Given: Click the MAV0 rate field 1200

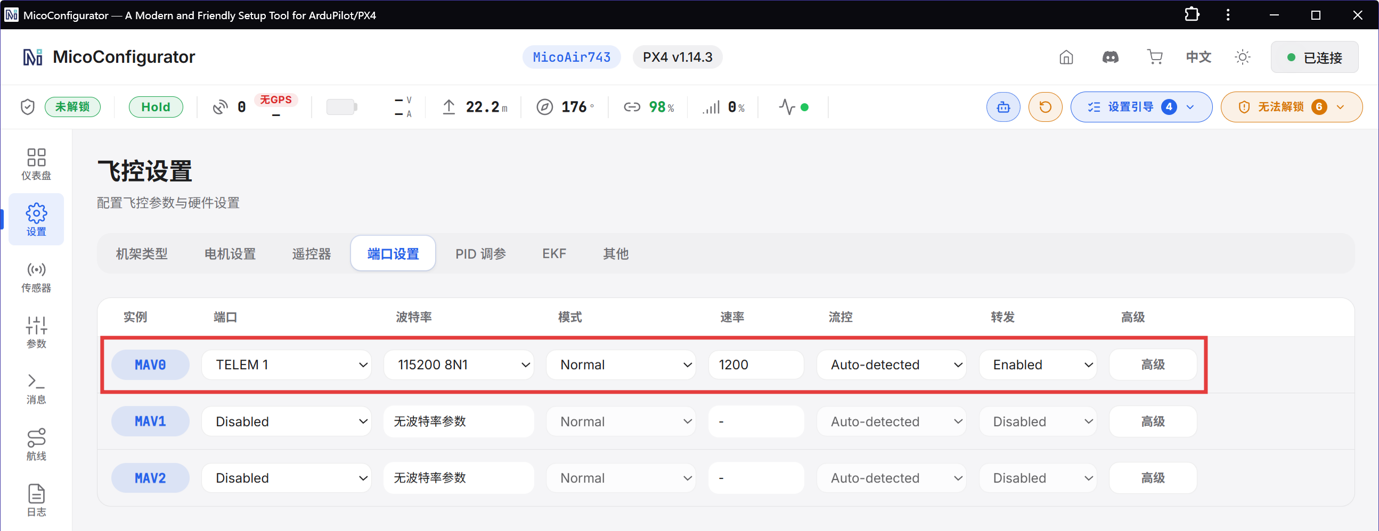Looking at the screenshot, I should 756,364.
